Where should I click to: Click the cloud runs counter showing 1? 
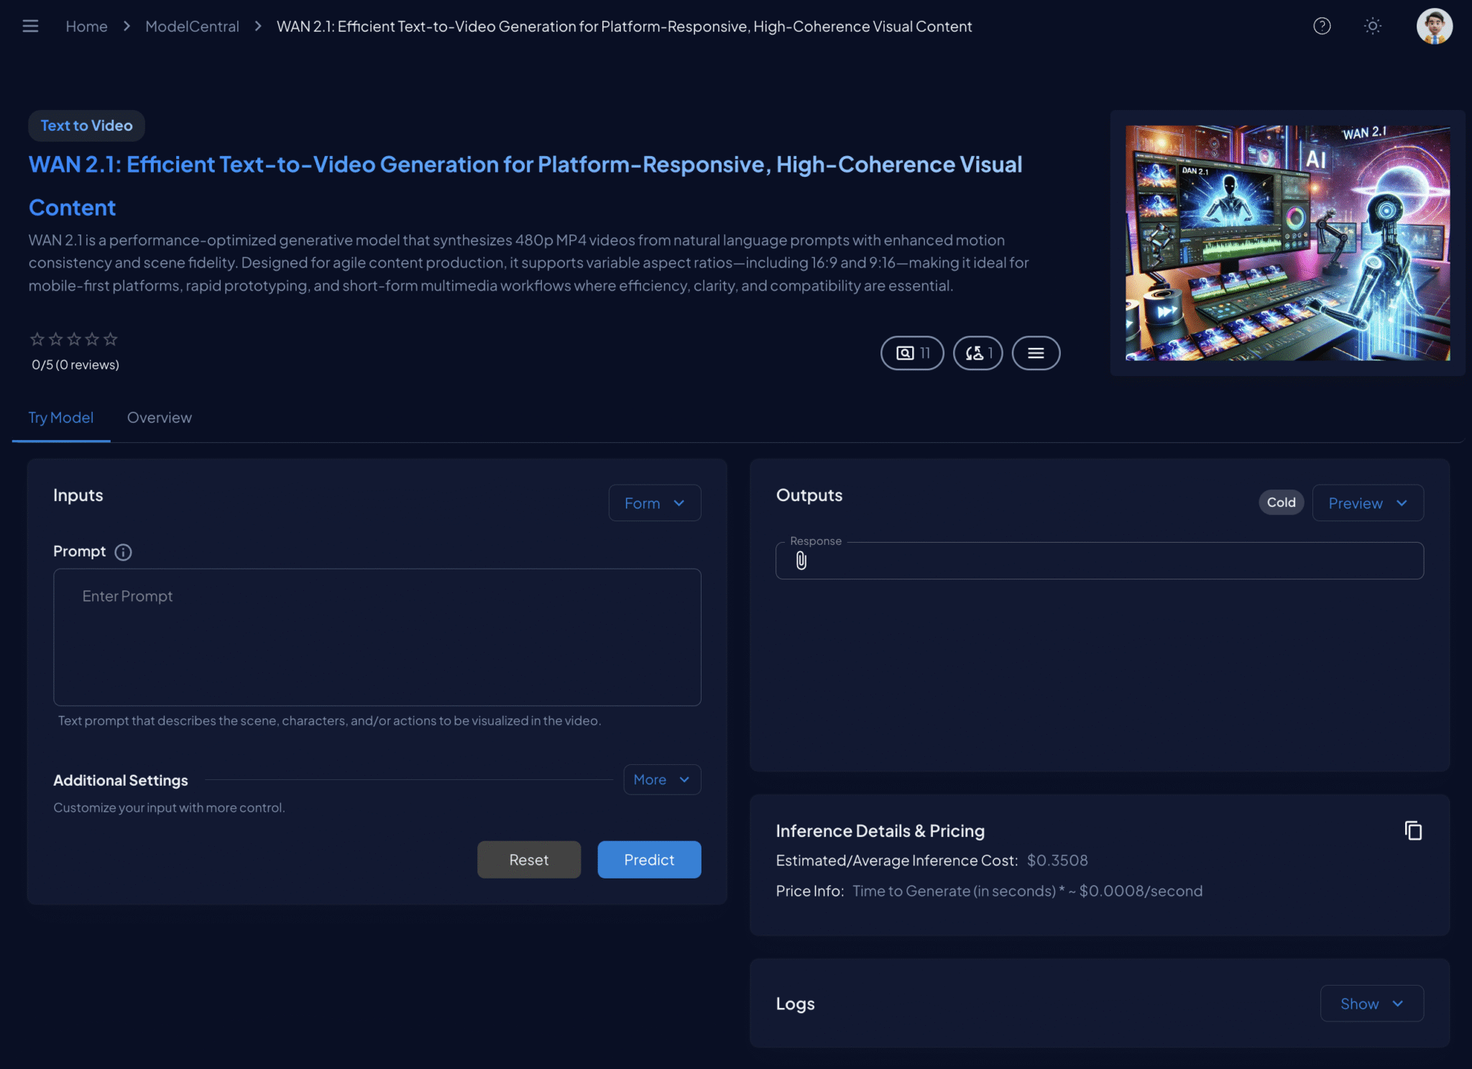977,353
